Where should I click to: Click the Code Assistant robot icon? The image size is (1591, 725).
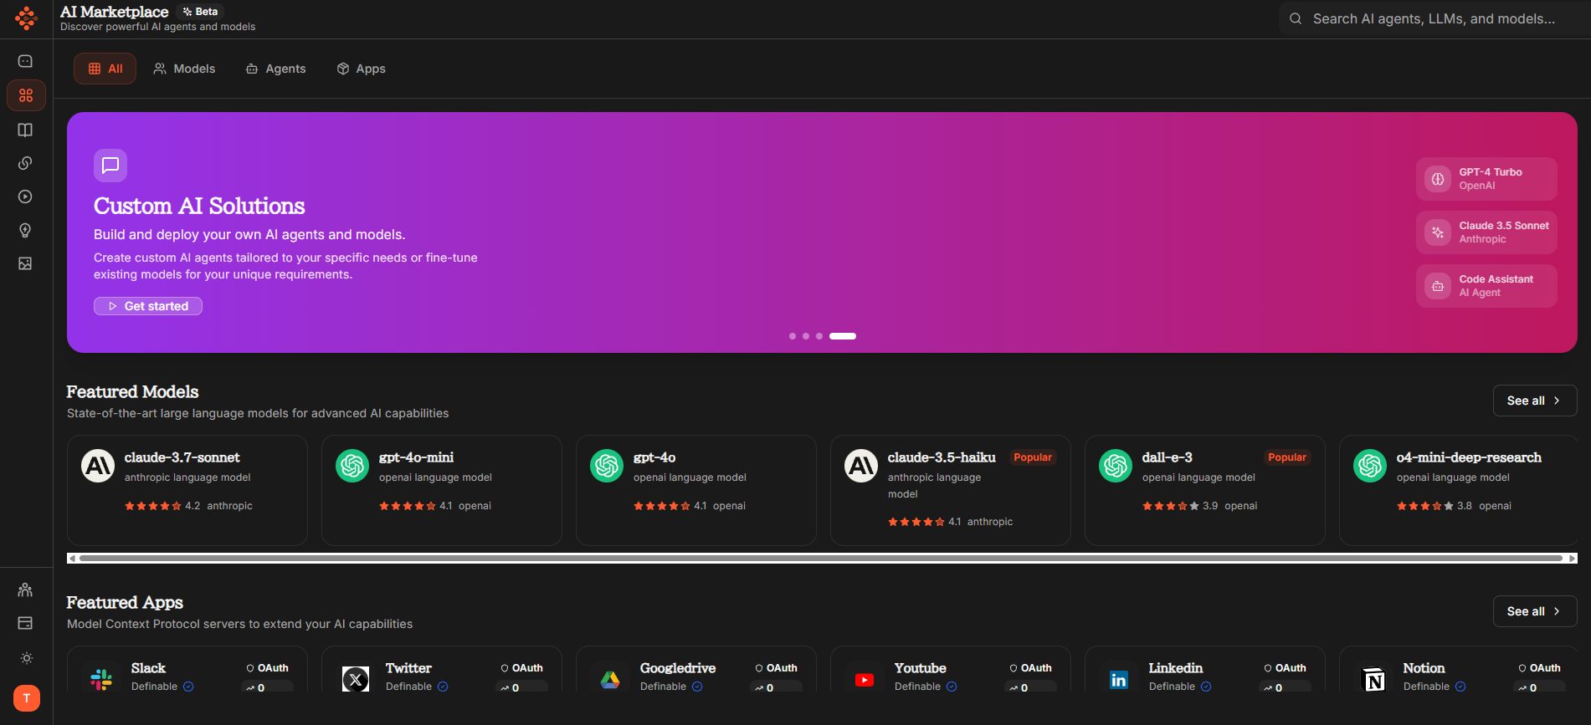1438,286
